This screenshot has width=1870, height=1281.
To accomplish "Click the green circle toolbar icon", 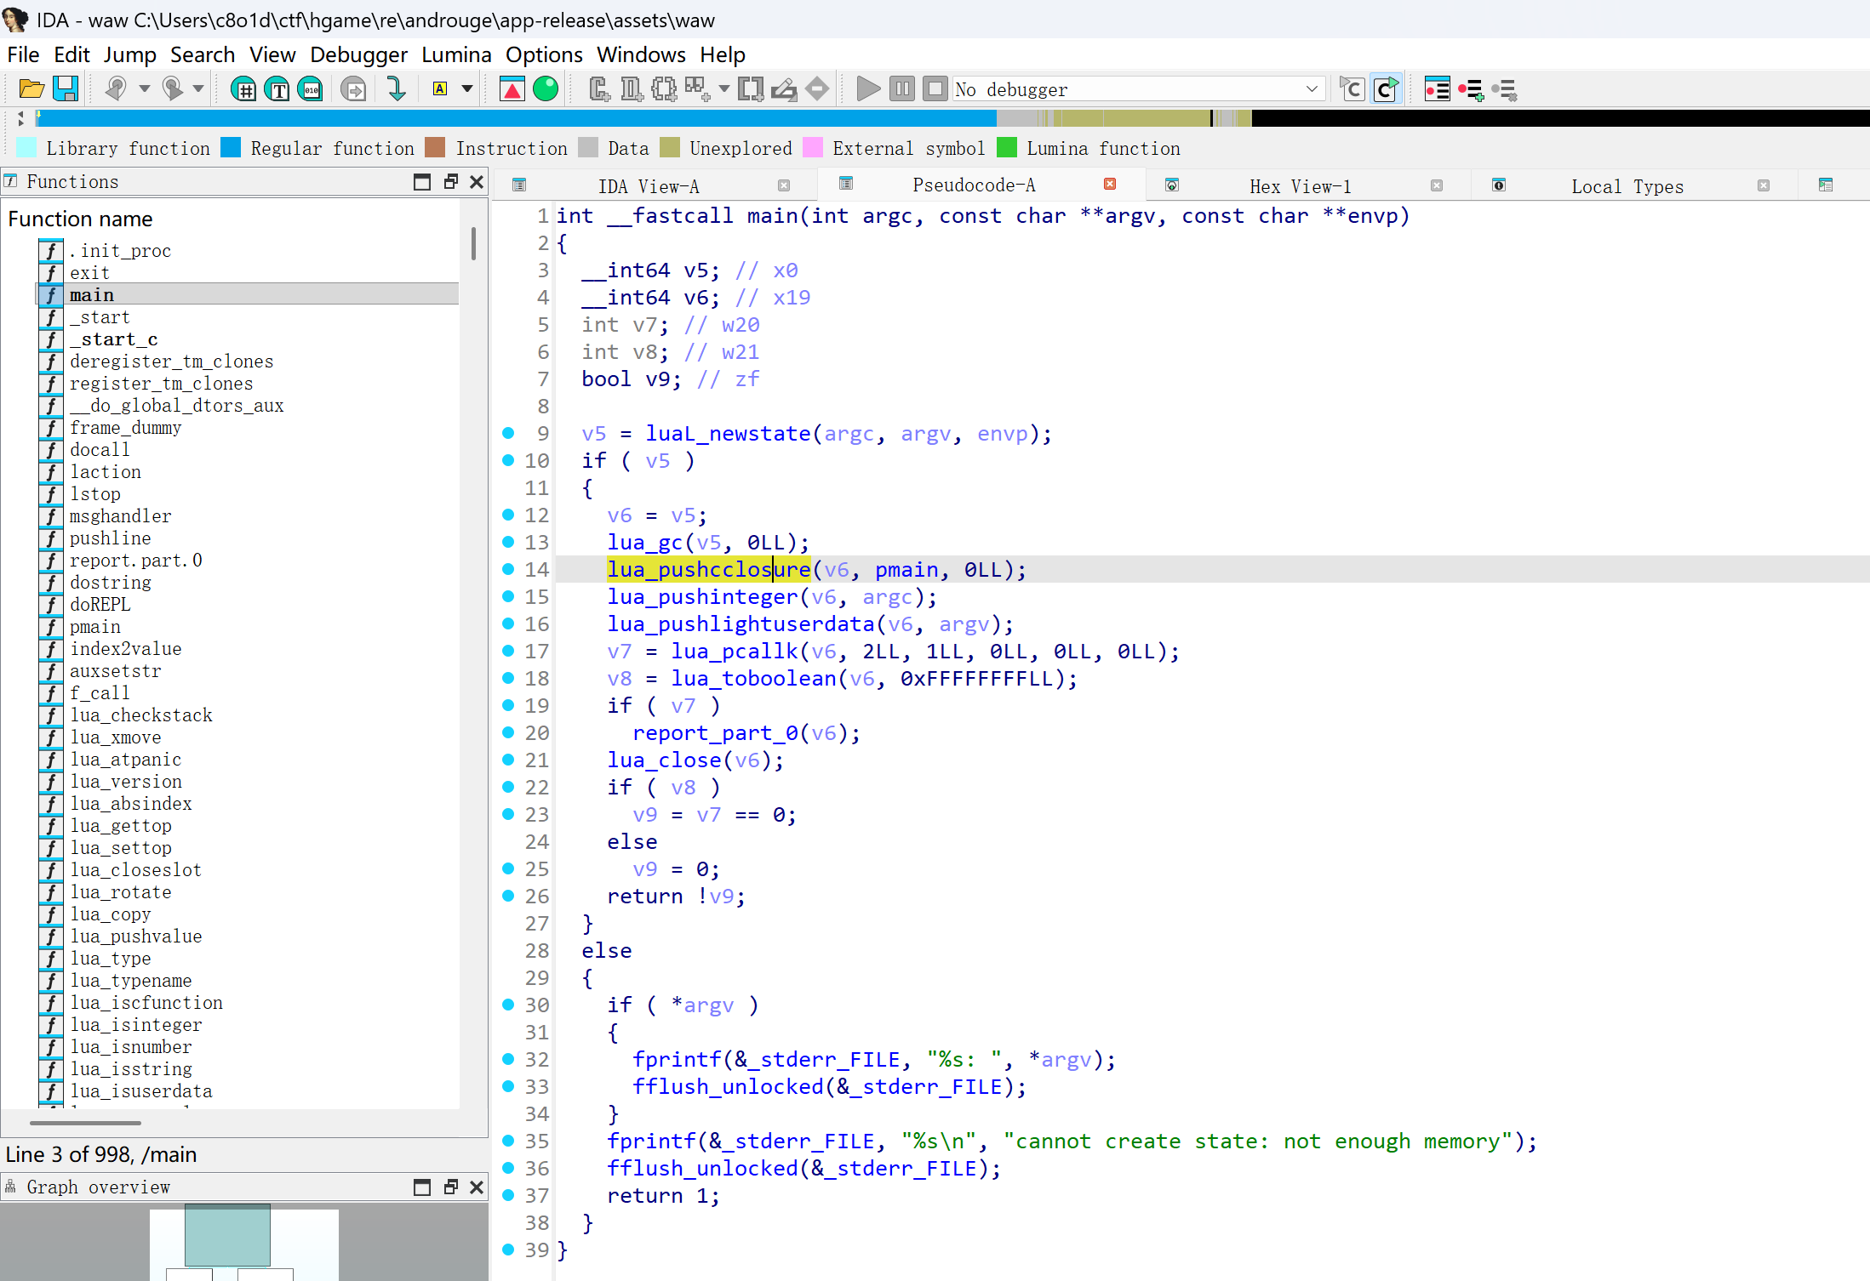I will pyautogui.click(x=546, y=88).
